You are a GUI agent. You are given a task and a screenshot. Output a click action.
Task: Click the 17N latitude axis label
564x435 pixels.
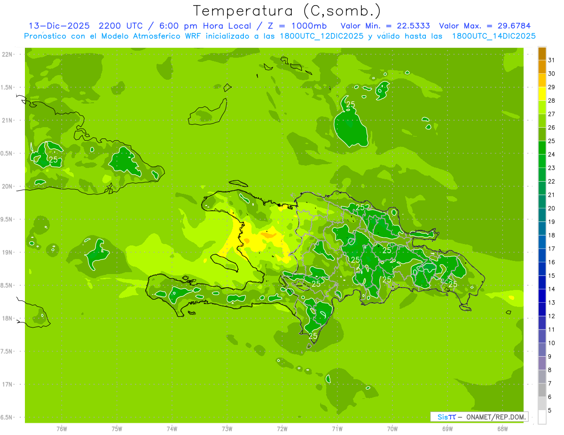click(7, 384)
